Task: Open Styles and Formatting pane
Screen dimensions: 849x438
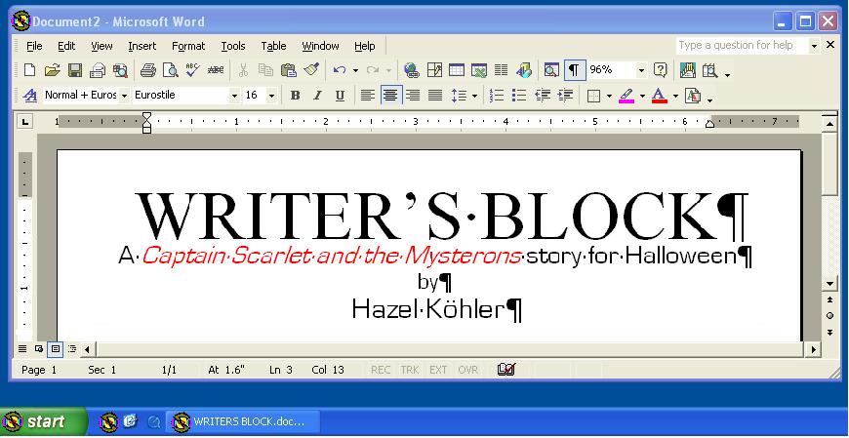Action: pos(30,96)
